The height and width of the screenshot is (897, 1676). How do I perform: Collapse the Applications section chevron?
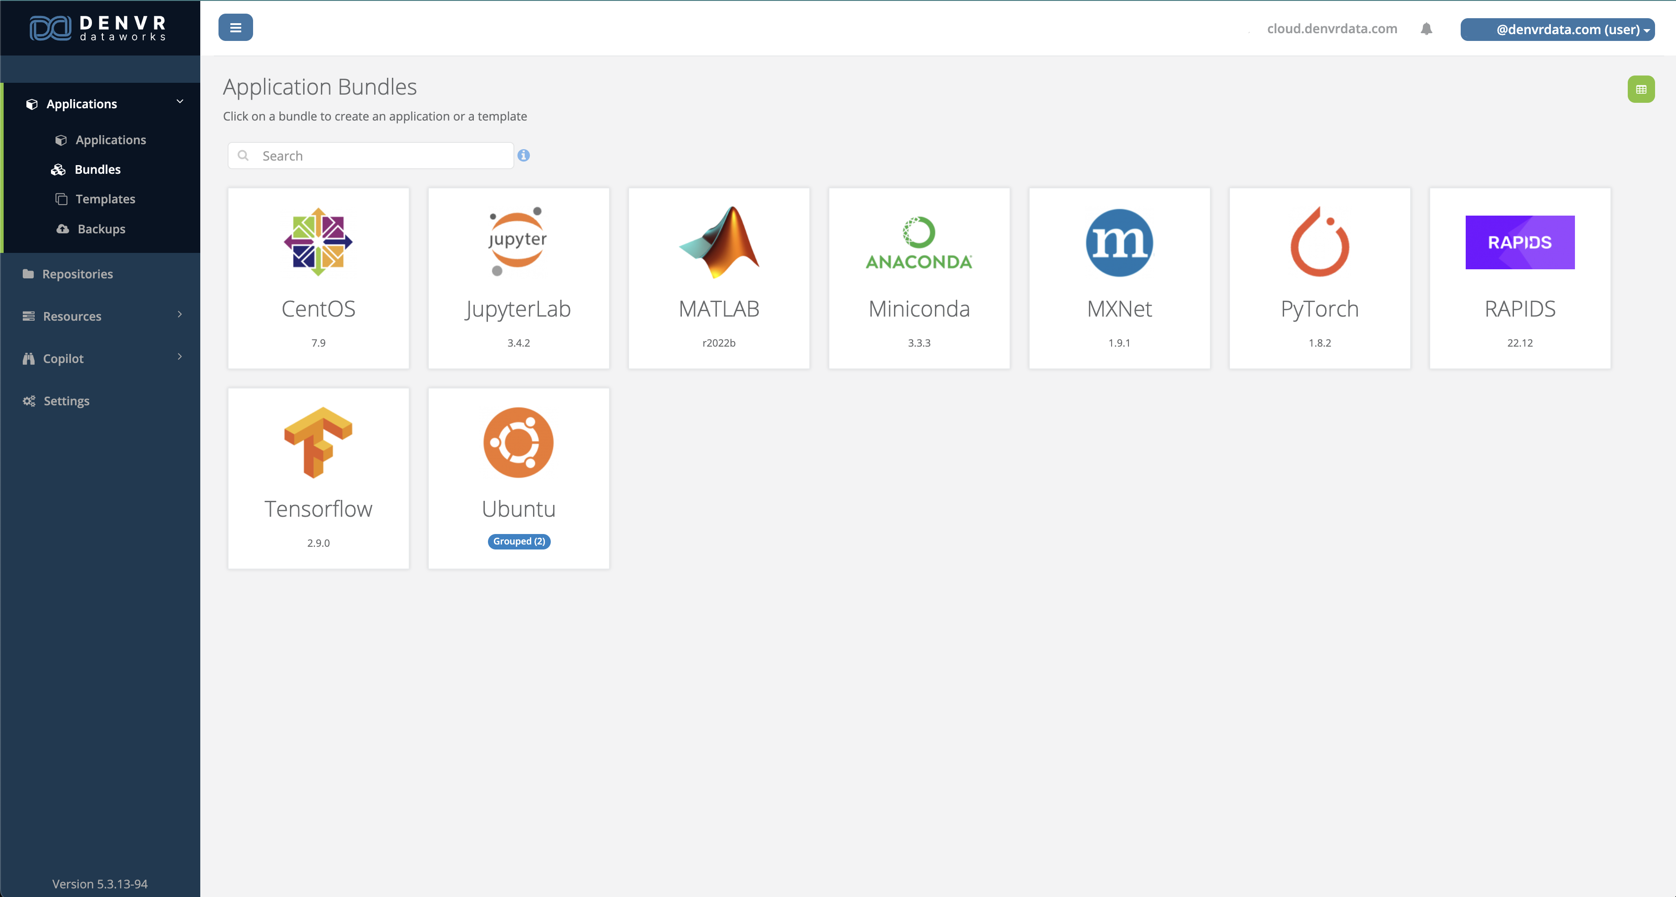[x=179, y=102]
